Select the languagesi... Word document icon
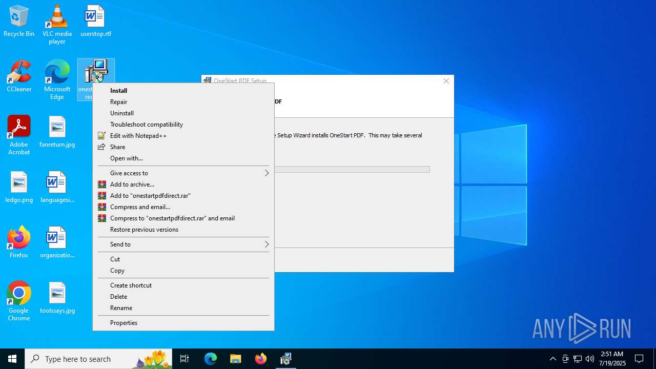 57,188
